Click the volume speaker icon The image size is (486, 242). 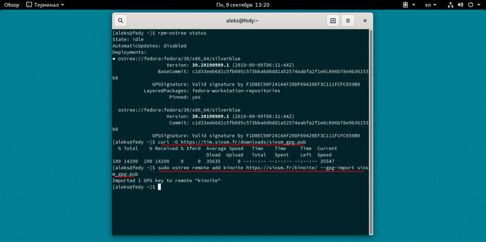(459, 5)
